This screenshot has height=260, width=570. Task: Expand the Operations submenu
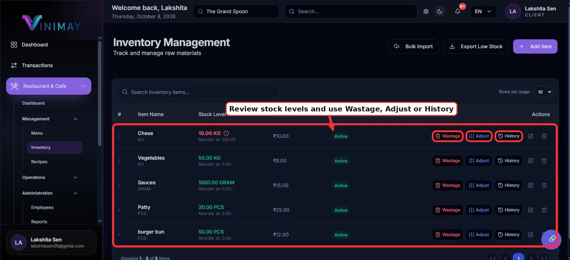point(76,177)
